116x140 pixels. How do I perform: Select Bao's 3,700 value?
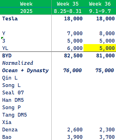[107, 137]
